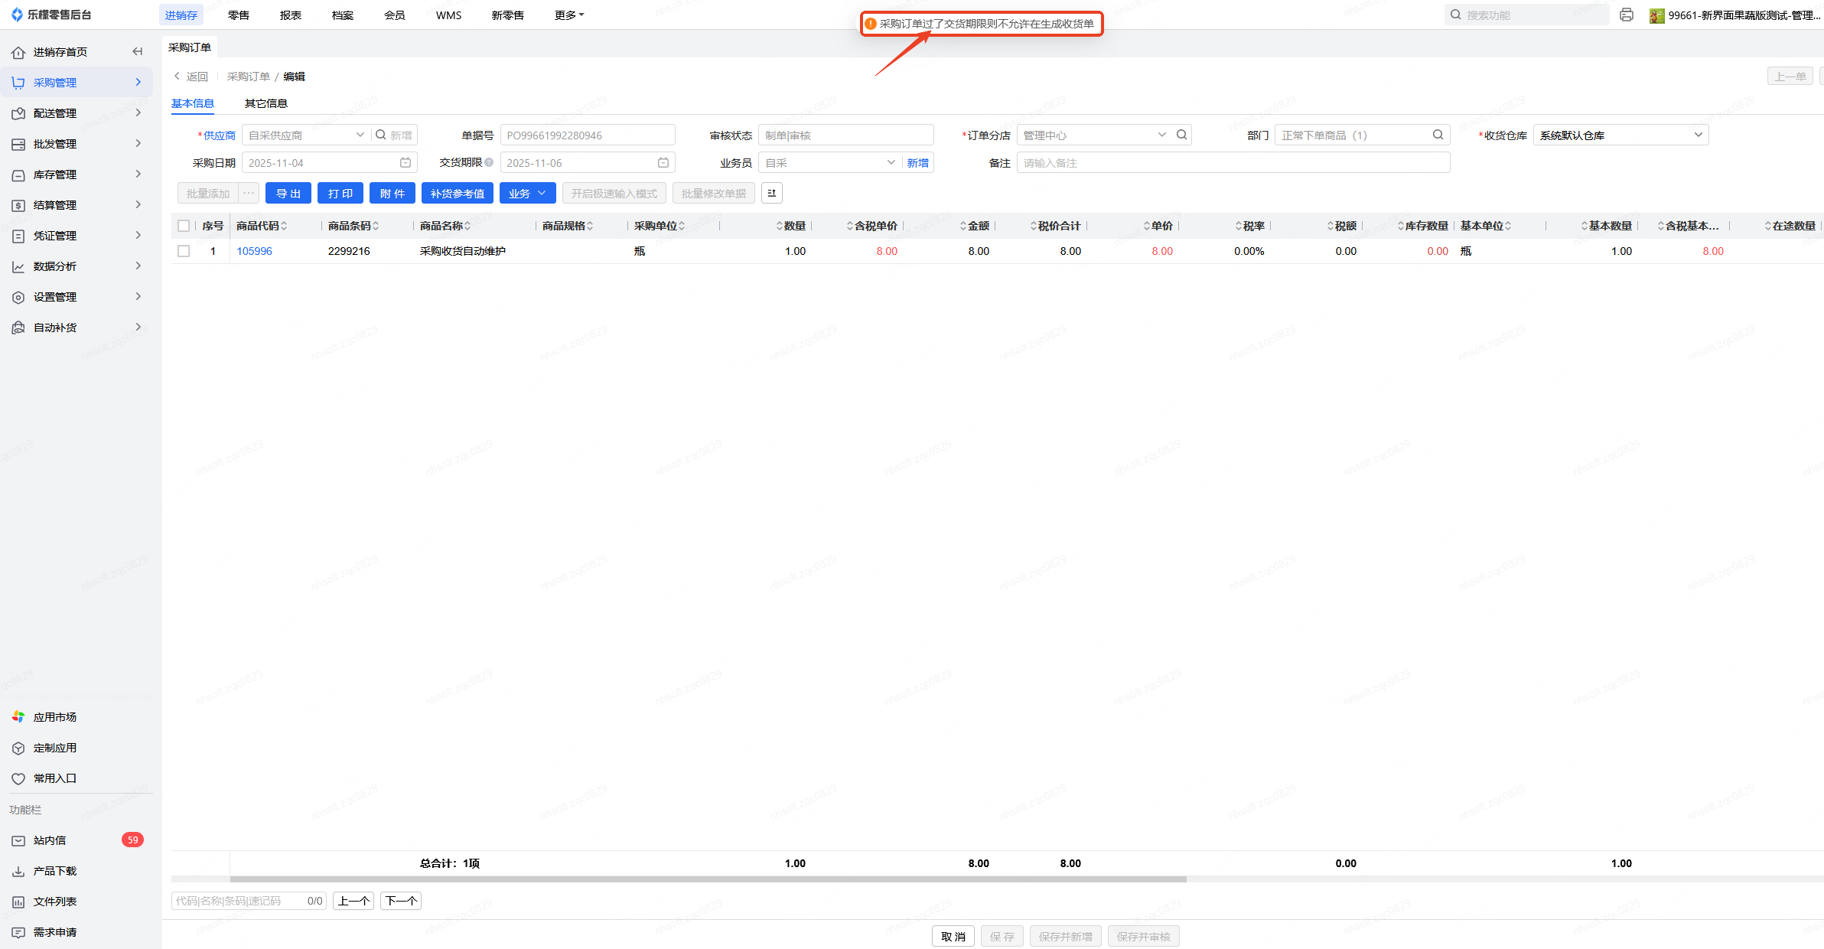Click search icon in 订单分店 field
The width and height of the screenshot is (1824, 949).
[1182, 135]
